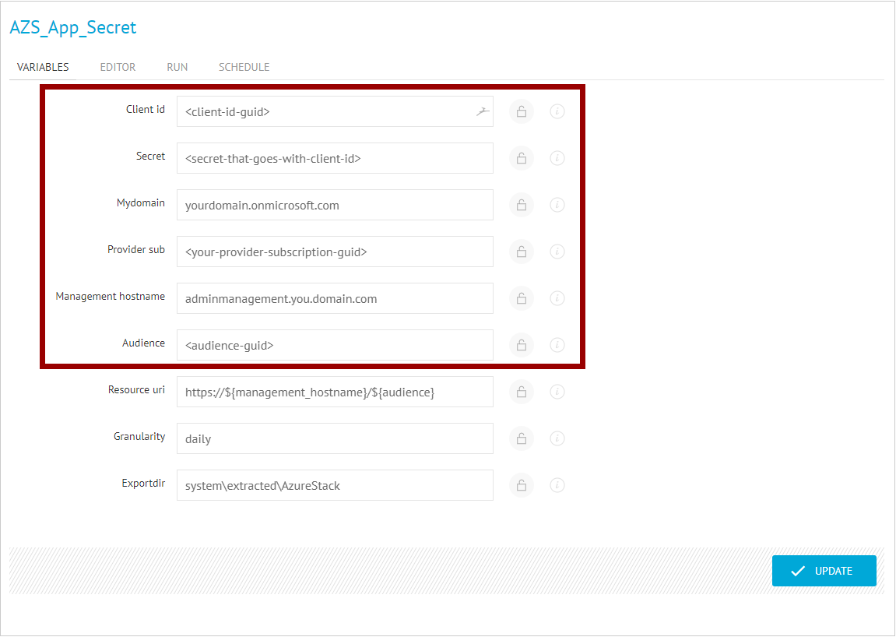Click the Resource uri label

(136, 390)
